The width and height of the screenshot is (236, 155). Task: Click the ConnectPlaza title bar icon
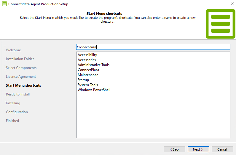click(4, 4)
